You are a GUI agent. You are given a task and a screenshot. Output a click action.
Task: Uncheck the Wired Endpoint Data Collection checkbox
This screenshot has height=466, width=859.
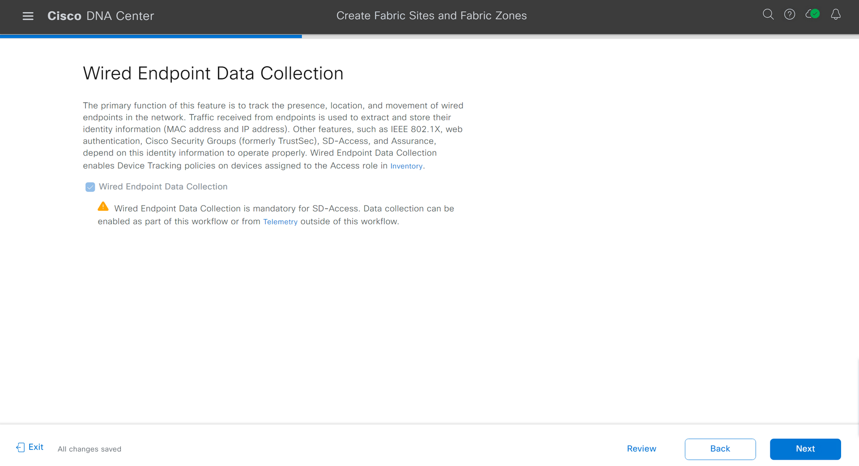pyautogui.click(x=90, y=187)
